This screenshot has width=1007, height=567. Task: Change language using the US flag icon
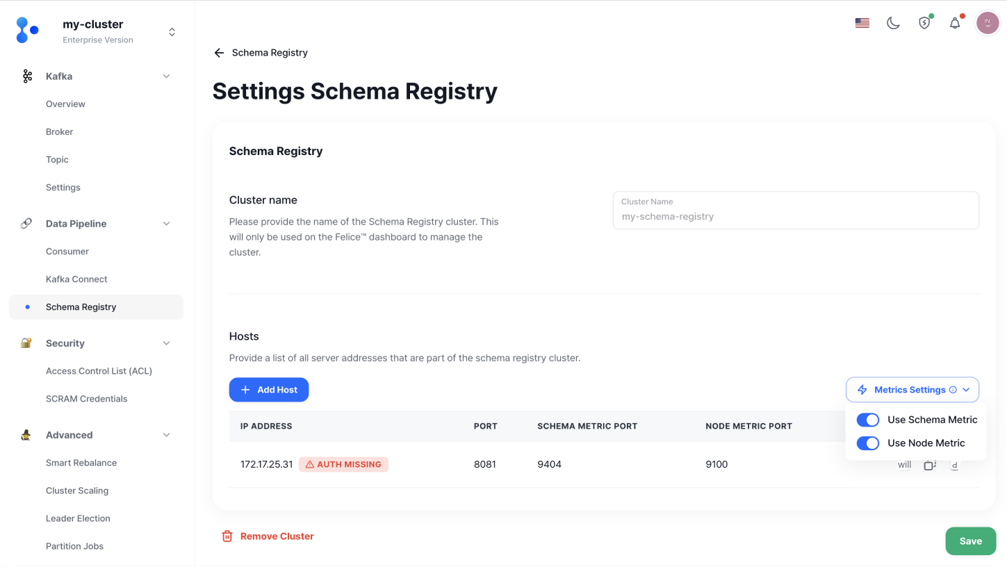[862, 22]
